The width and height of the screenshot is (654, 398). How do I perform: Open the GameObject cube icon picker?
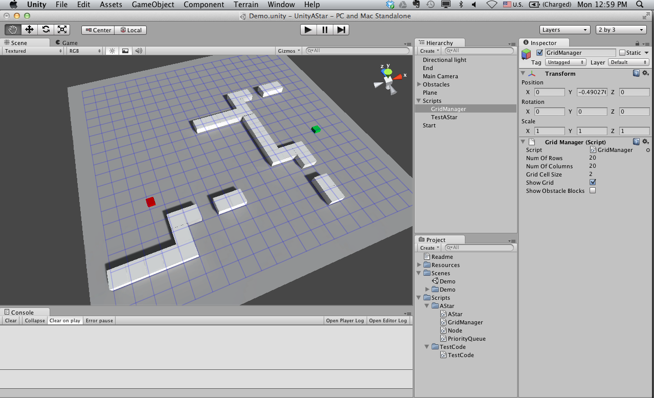tap(527, 54)
